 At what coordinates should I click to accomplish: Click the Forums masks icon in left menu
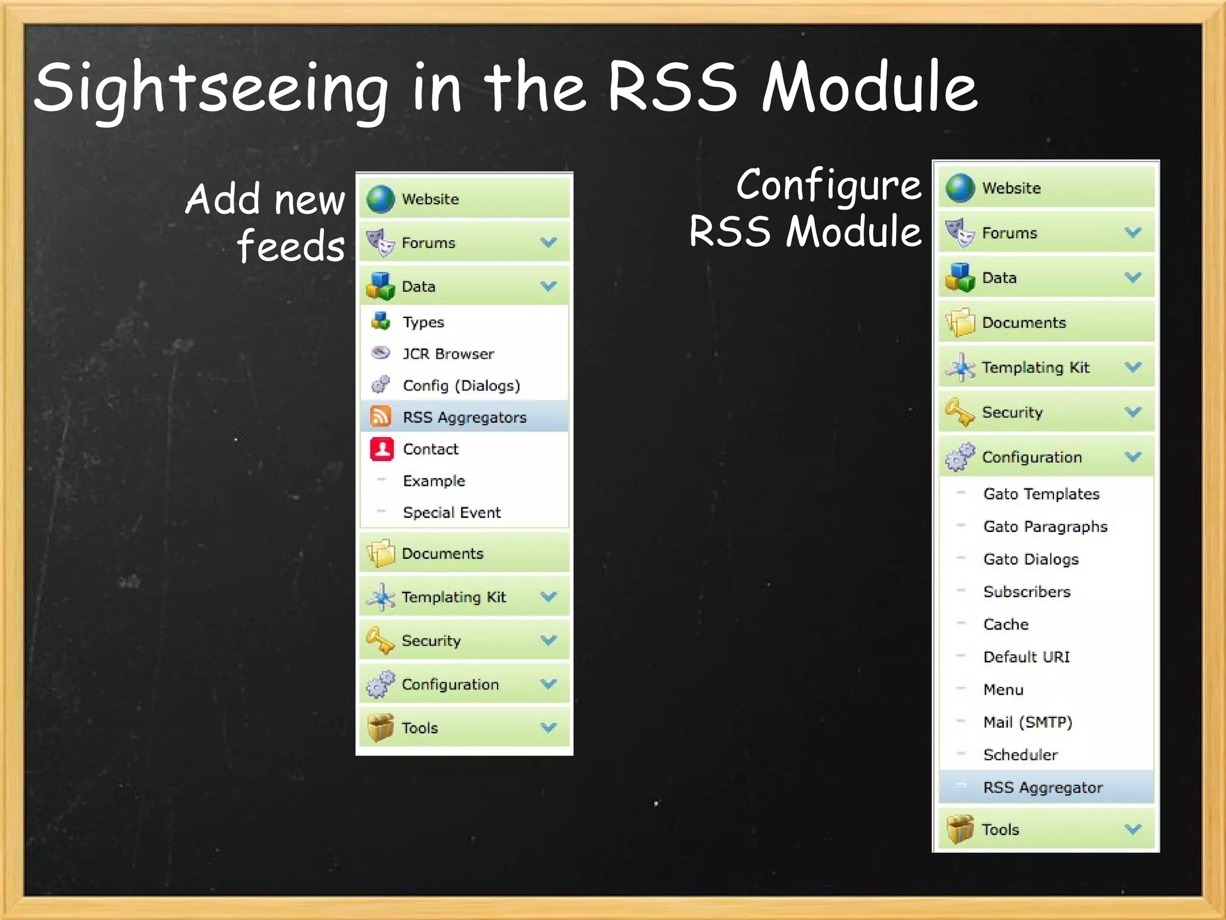point(380,243)
